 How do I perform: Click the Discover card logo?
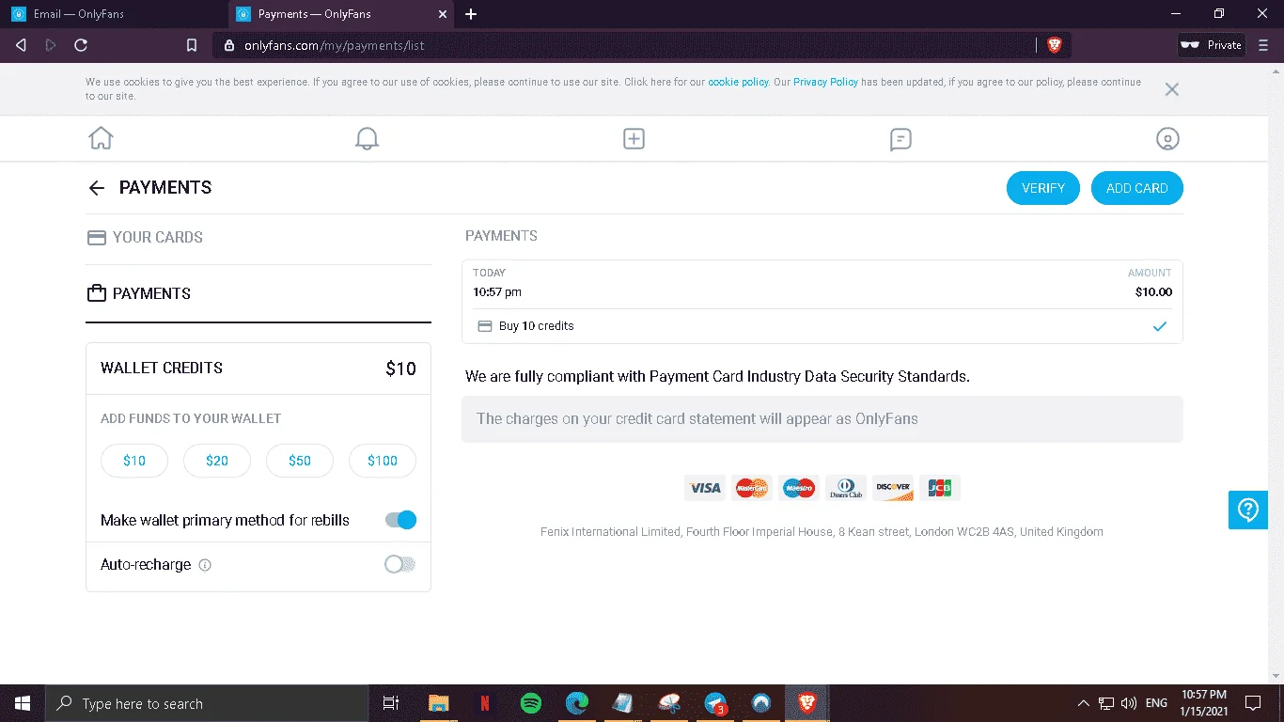(x=893, y=488)
